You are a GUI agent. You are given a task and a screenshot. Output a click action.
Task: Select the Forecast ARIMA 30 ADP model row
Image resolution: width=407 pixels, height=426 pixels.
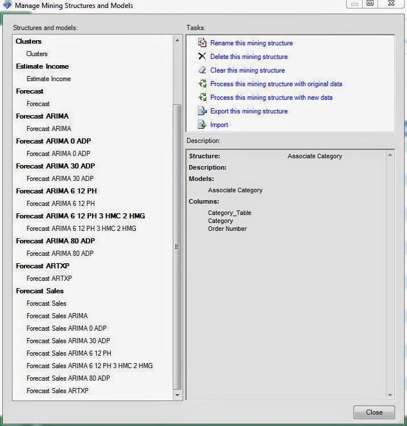(60, 179)
